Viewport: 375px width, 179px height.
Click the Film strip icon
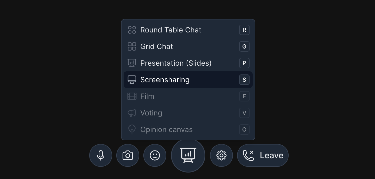pos(132,96)
